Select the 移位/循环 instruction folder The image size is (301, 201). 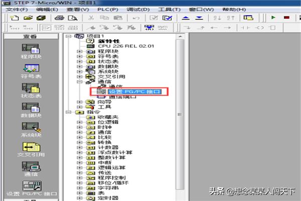(x=113, y=183)
